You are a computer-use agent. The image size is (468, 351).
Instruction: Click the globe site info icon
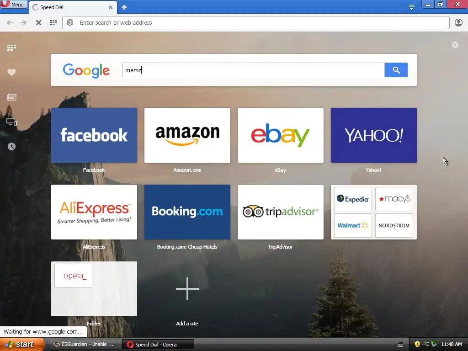click(x=70, y=22)
